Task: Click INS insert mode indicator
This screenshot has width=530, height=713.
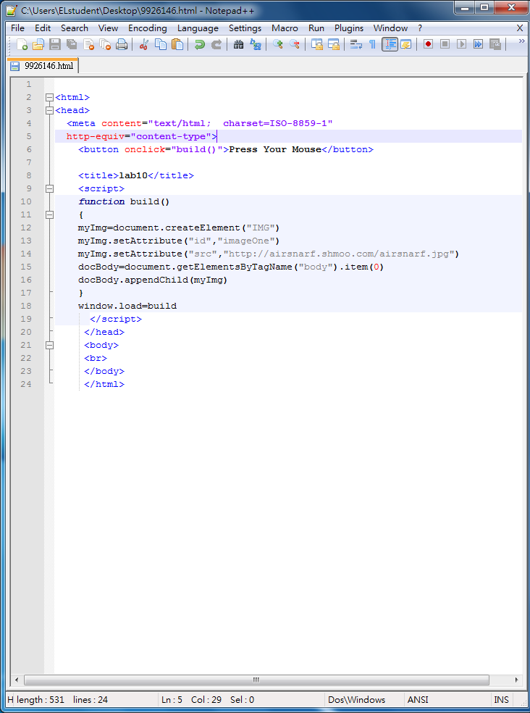Action: pos(501,699)
